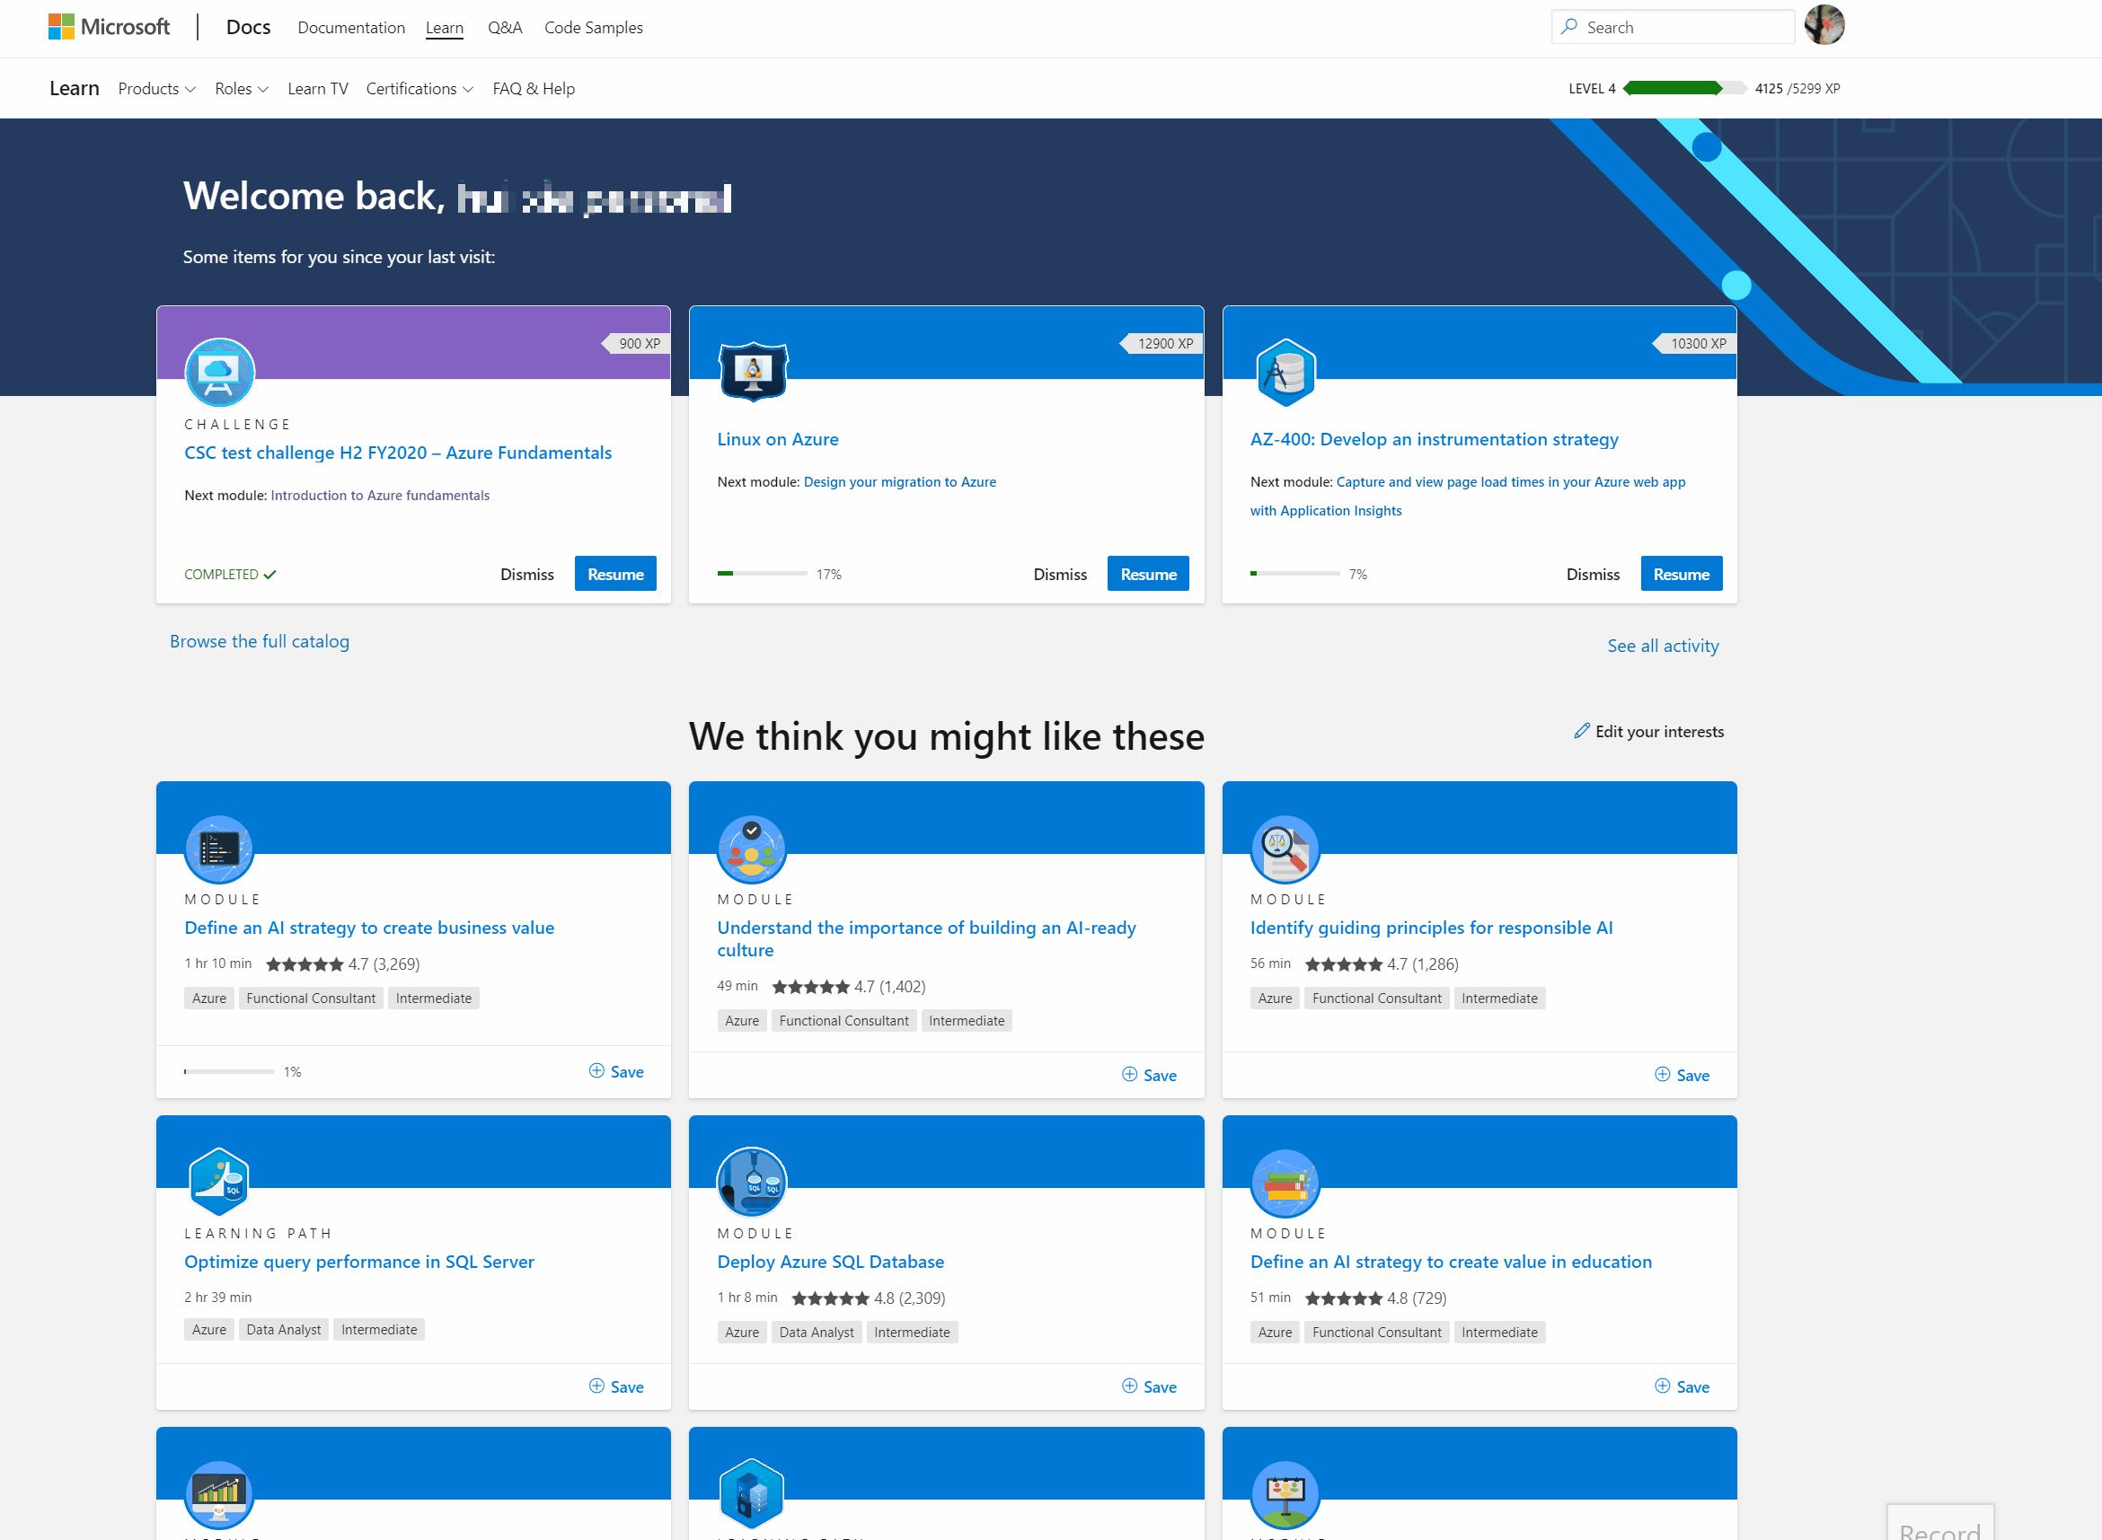Click the 900 XP badge on the challenge card
This screenshot has height=1540, width=2102.
(x=635, y=343)
